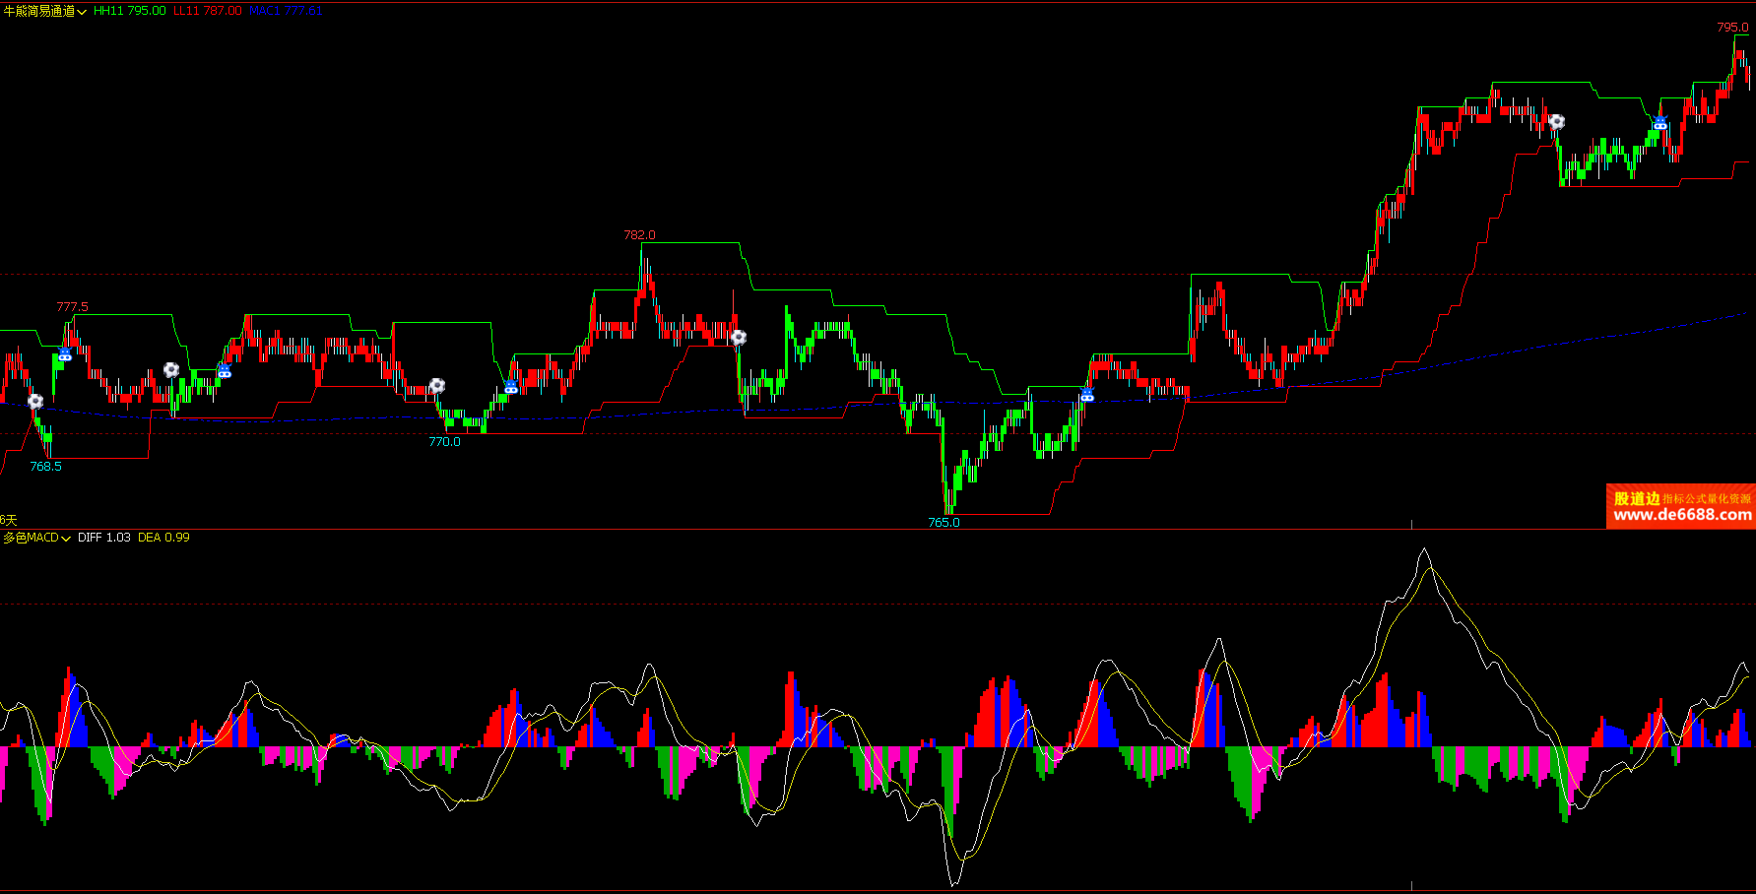
Task: Click the rightmost blue bull icon on the chart
Action: coord(1660,123)
